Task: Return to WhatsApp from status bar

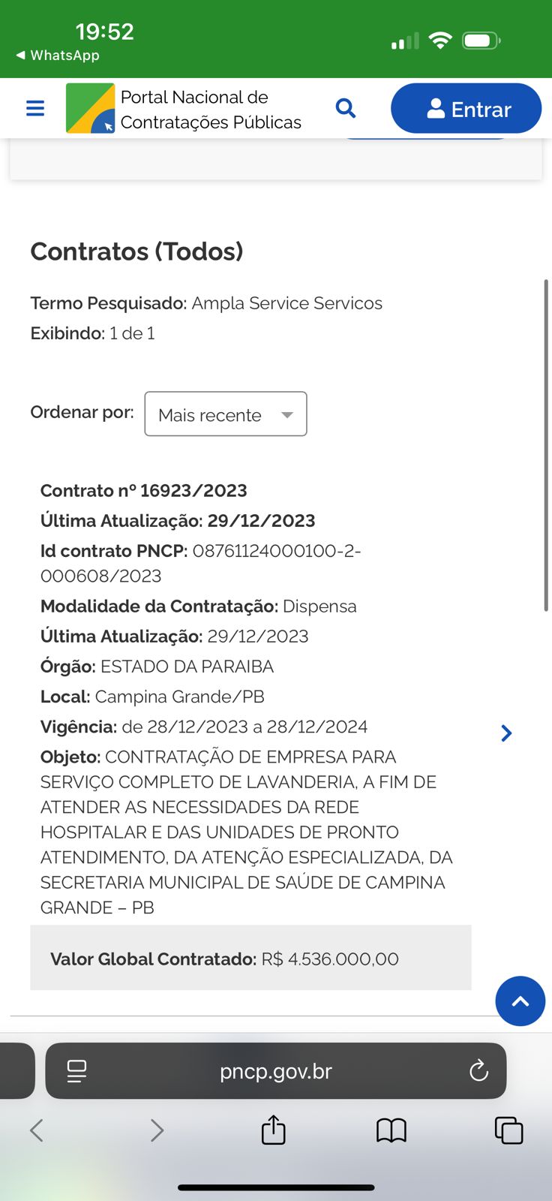Action: click(x=58, y=56)
